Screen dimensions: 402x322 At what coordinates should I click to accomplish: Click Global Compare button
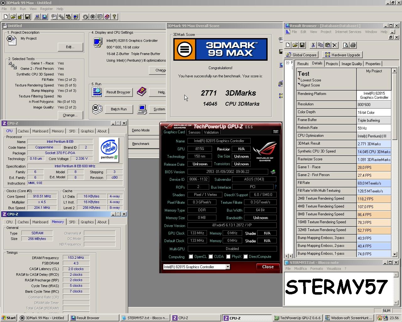(301, 55)
